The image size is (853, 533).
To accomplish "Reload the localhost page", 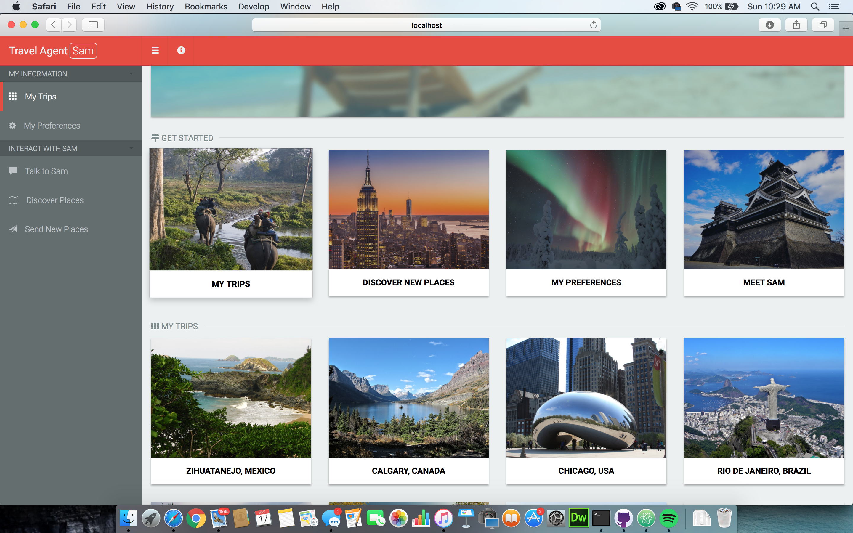I will point(593,25).
